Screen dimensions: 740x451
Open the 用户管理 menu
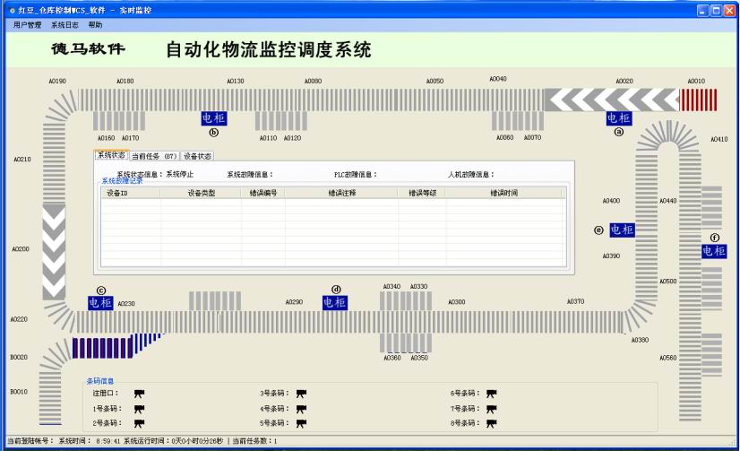[x=28, y=25]
